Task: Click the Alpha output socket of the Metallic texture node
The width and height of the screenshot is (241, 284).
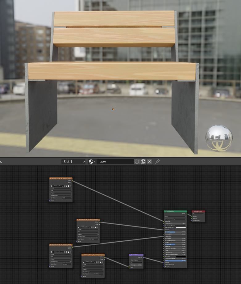Action: pos(100,224)
